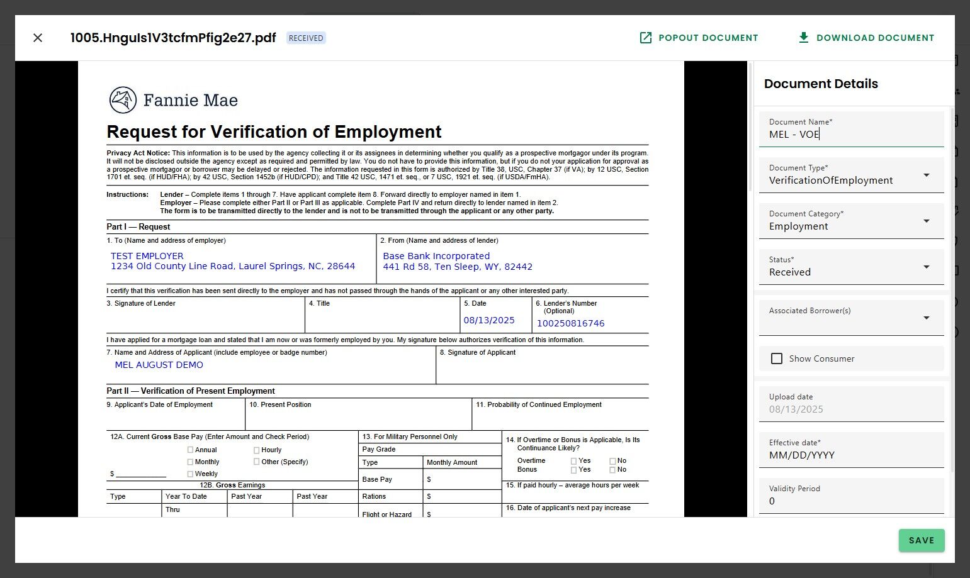Check the Other (Specify) box
The width and height of the screenshot is (970, 578).
point(256,462)
